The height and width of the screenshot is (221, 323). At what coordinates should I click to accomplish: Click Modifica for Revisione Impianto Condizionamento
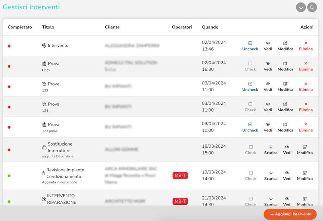[305, 176]
